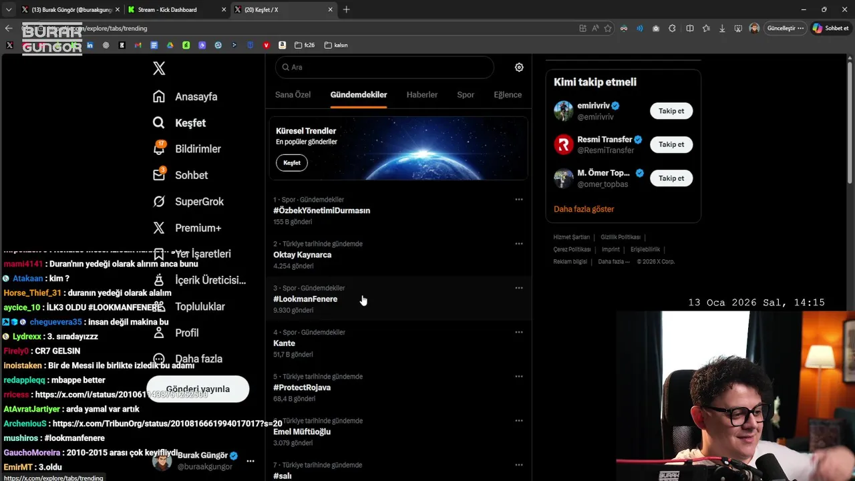Image resolution: width=855 pixels, height=481 pixels.
Task: Open explore settings gear icon
Action: point(519,67)
